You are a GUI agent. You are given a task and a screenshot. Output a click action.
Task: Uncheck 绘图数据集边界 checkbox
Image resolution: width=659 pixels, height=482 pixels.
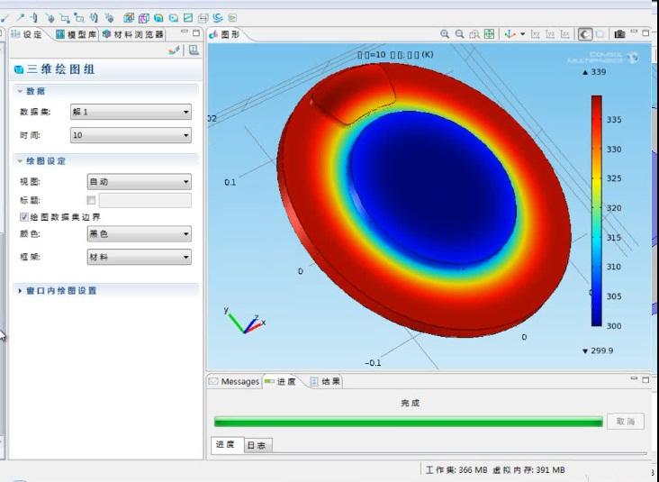click(x=24, y=217)
